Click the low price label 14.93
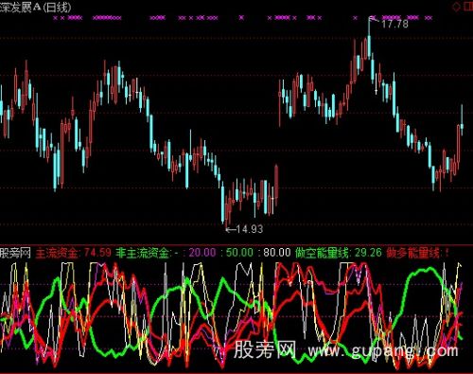 tap(249, 229)
